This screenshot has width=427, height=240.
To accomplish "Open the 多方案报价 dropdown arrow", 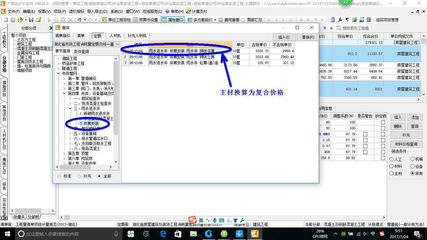I will click(215, 20).
